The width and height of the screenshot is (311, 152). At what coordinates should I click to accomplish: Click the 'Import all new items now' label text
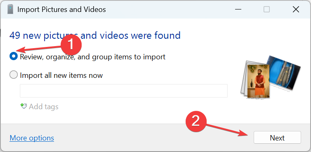[x=61, y=75]
